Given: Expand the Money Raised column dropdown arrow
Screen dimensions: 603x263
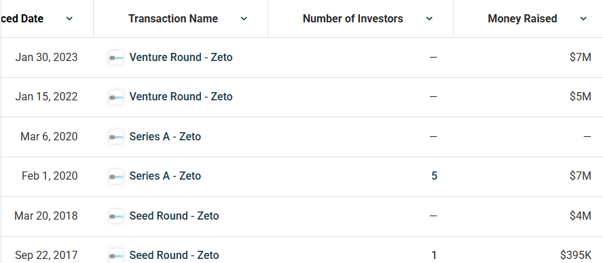Looking at the screenshot, I should pyautogui.click(x=583, y=18).
